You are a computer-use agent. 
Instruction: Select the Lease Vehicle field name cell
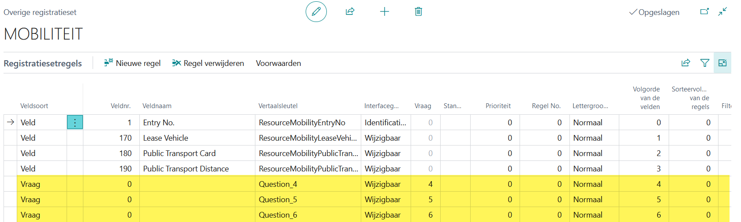pyautogui.click(x=165, y=138)
